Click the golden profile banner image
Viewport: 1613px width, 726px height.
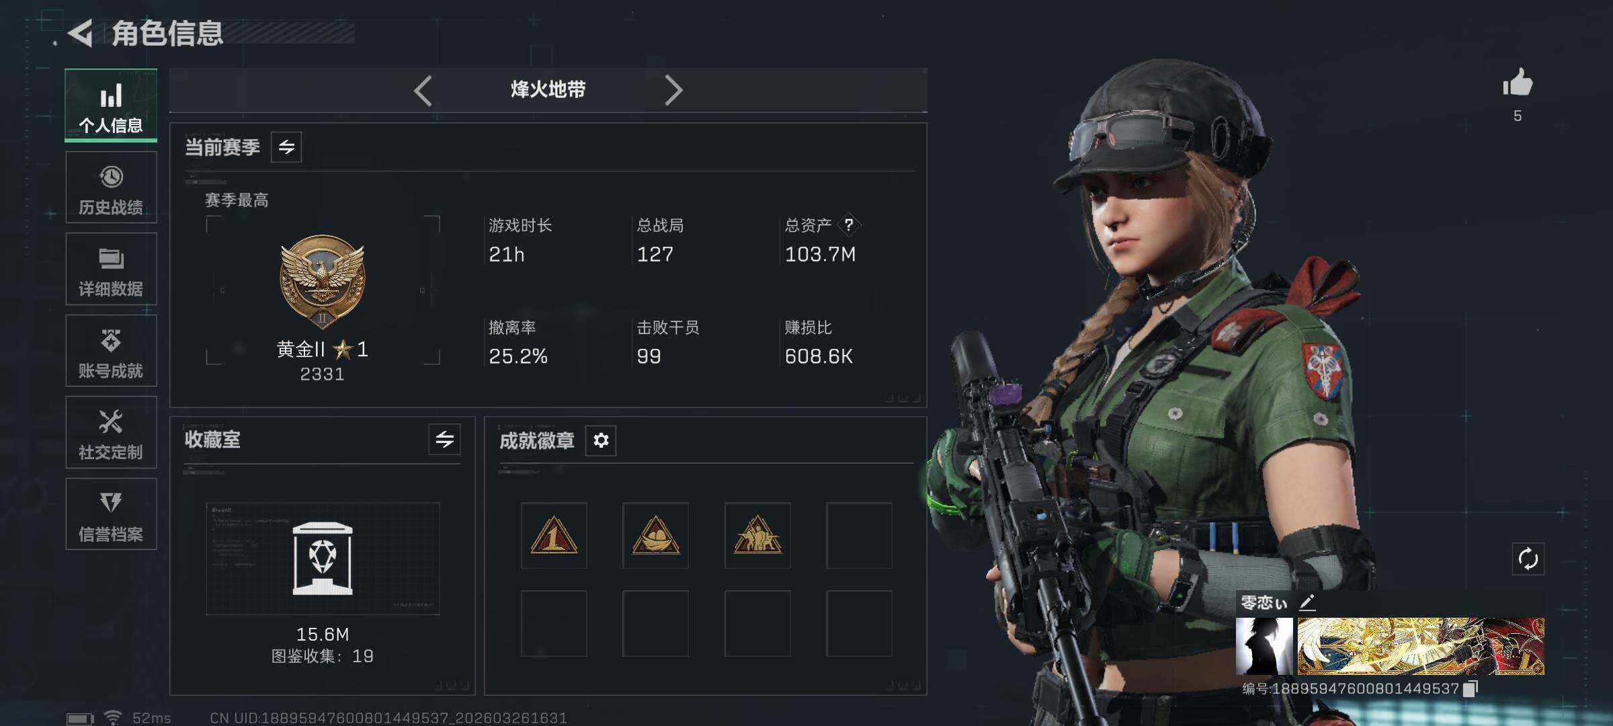1421,646
